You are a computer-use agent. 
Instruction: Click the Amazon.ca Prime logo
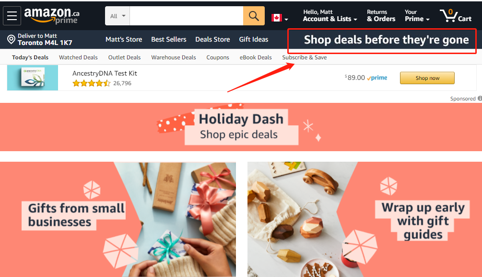tap(52, 16)
